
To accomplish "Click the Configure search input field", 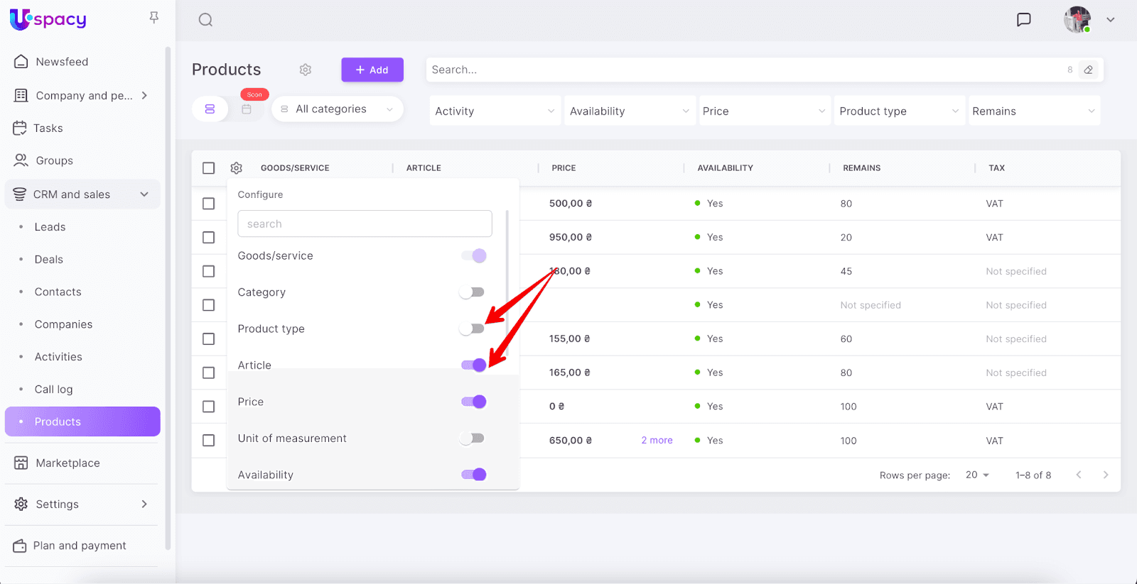I will 365,224.
